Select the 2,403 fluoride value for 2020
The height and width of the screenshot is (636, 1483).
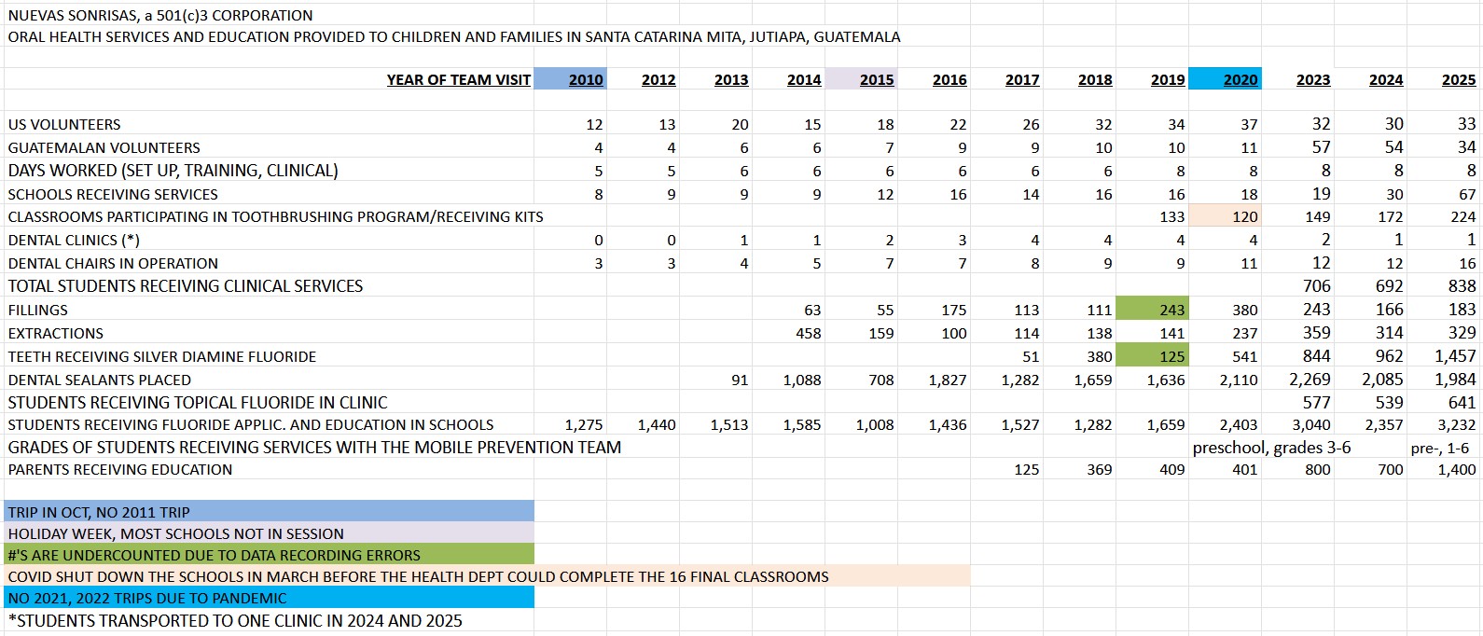[1239, 425]
